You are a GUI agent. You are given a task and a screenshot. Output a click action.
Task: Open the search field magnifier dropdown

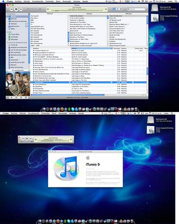129,9
